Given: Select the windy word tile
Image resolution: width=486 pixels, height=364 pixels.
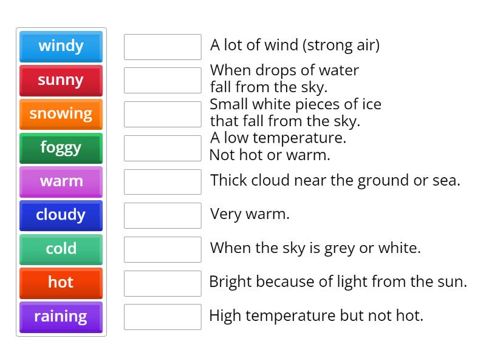Looking at the screenshot, I should (61, 46).
